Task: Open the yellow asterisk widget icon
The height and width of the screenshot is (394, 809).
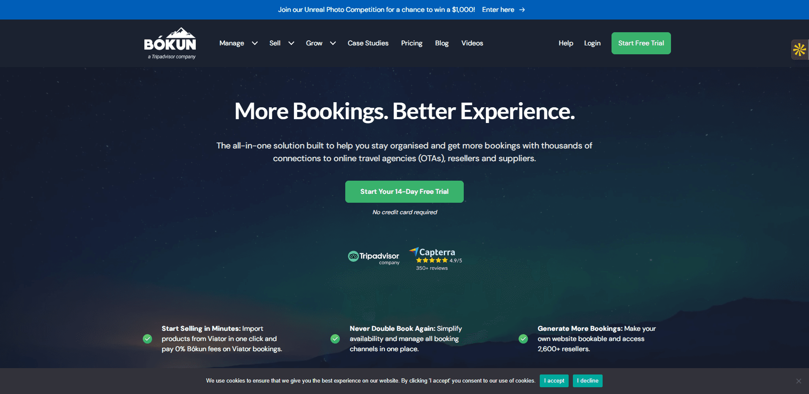Action: pos(799,50)
